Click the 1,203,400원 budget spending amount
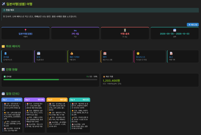 tap(111, 81)
